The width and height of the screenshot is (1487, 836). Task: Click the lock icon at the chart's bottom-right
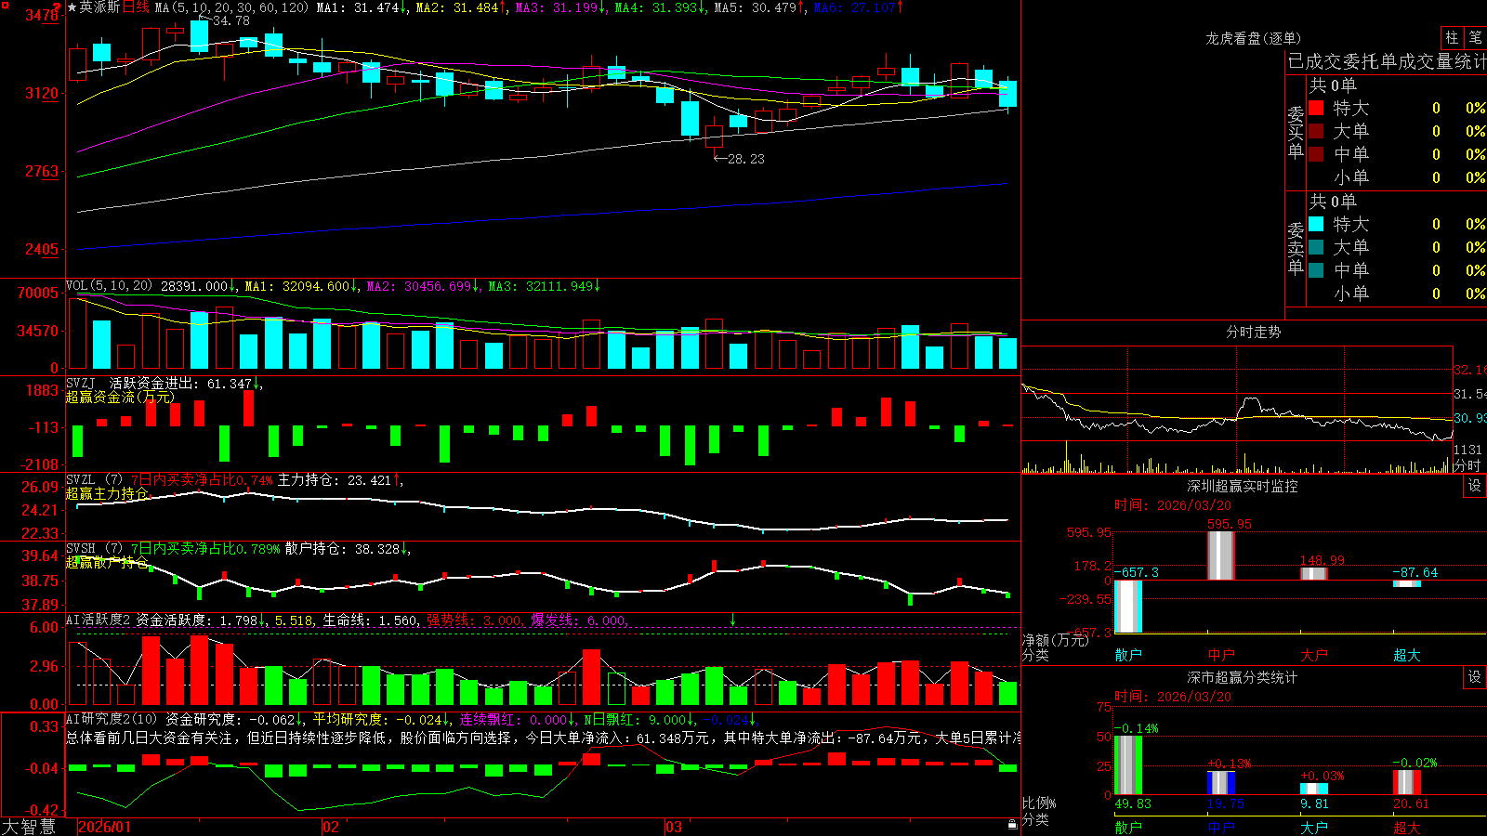click(1013, 825)
